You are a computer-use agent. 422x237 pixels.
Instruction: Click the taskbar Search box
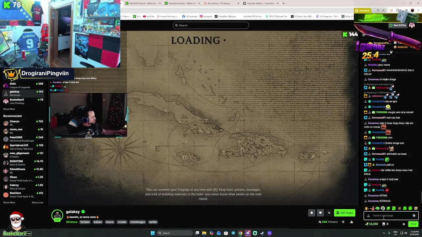click(x=175, y=233)
